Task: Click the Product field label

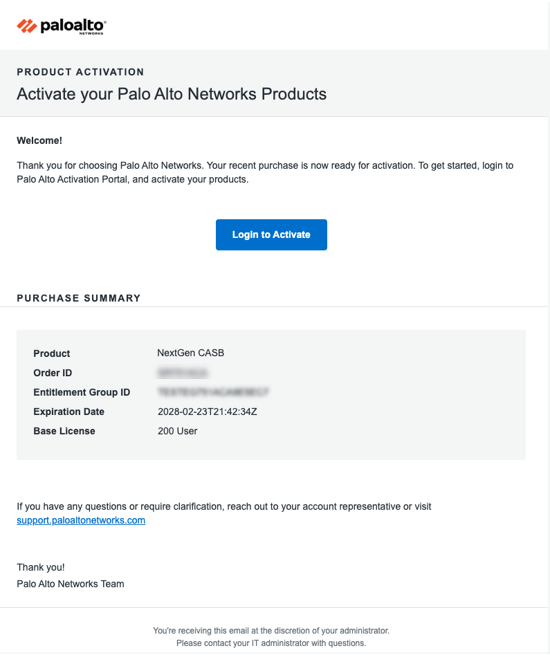Action: (x=52, y=353)
